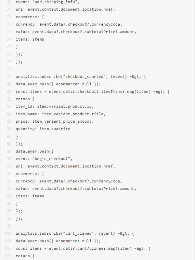Click the cart lines map code line

(x=83, y=248)
